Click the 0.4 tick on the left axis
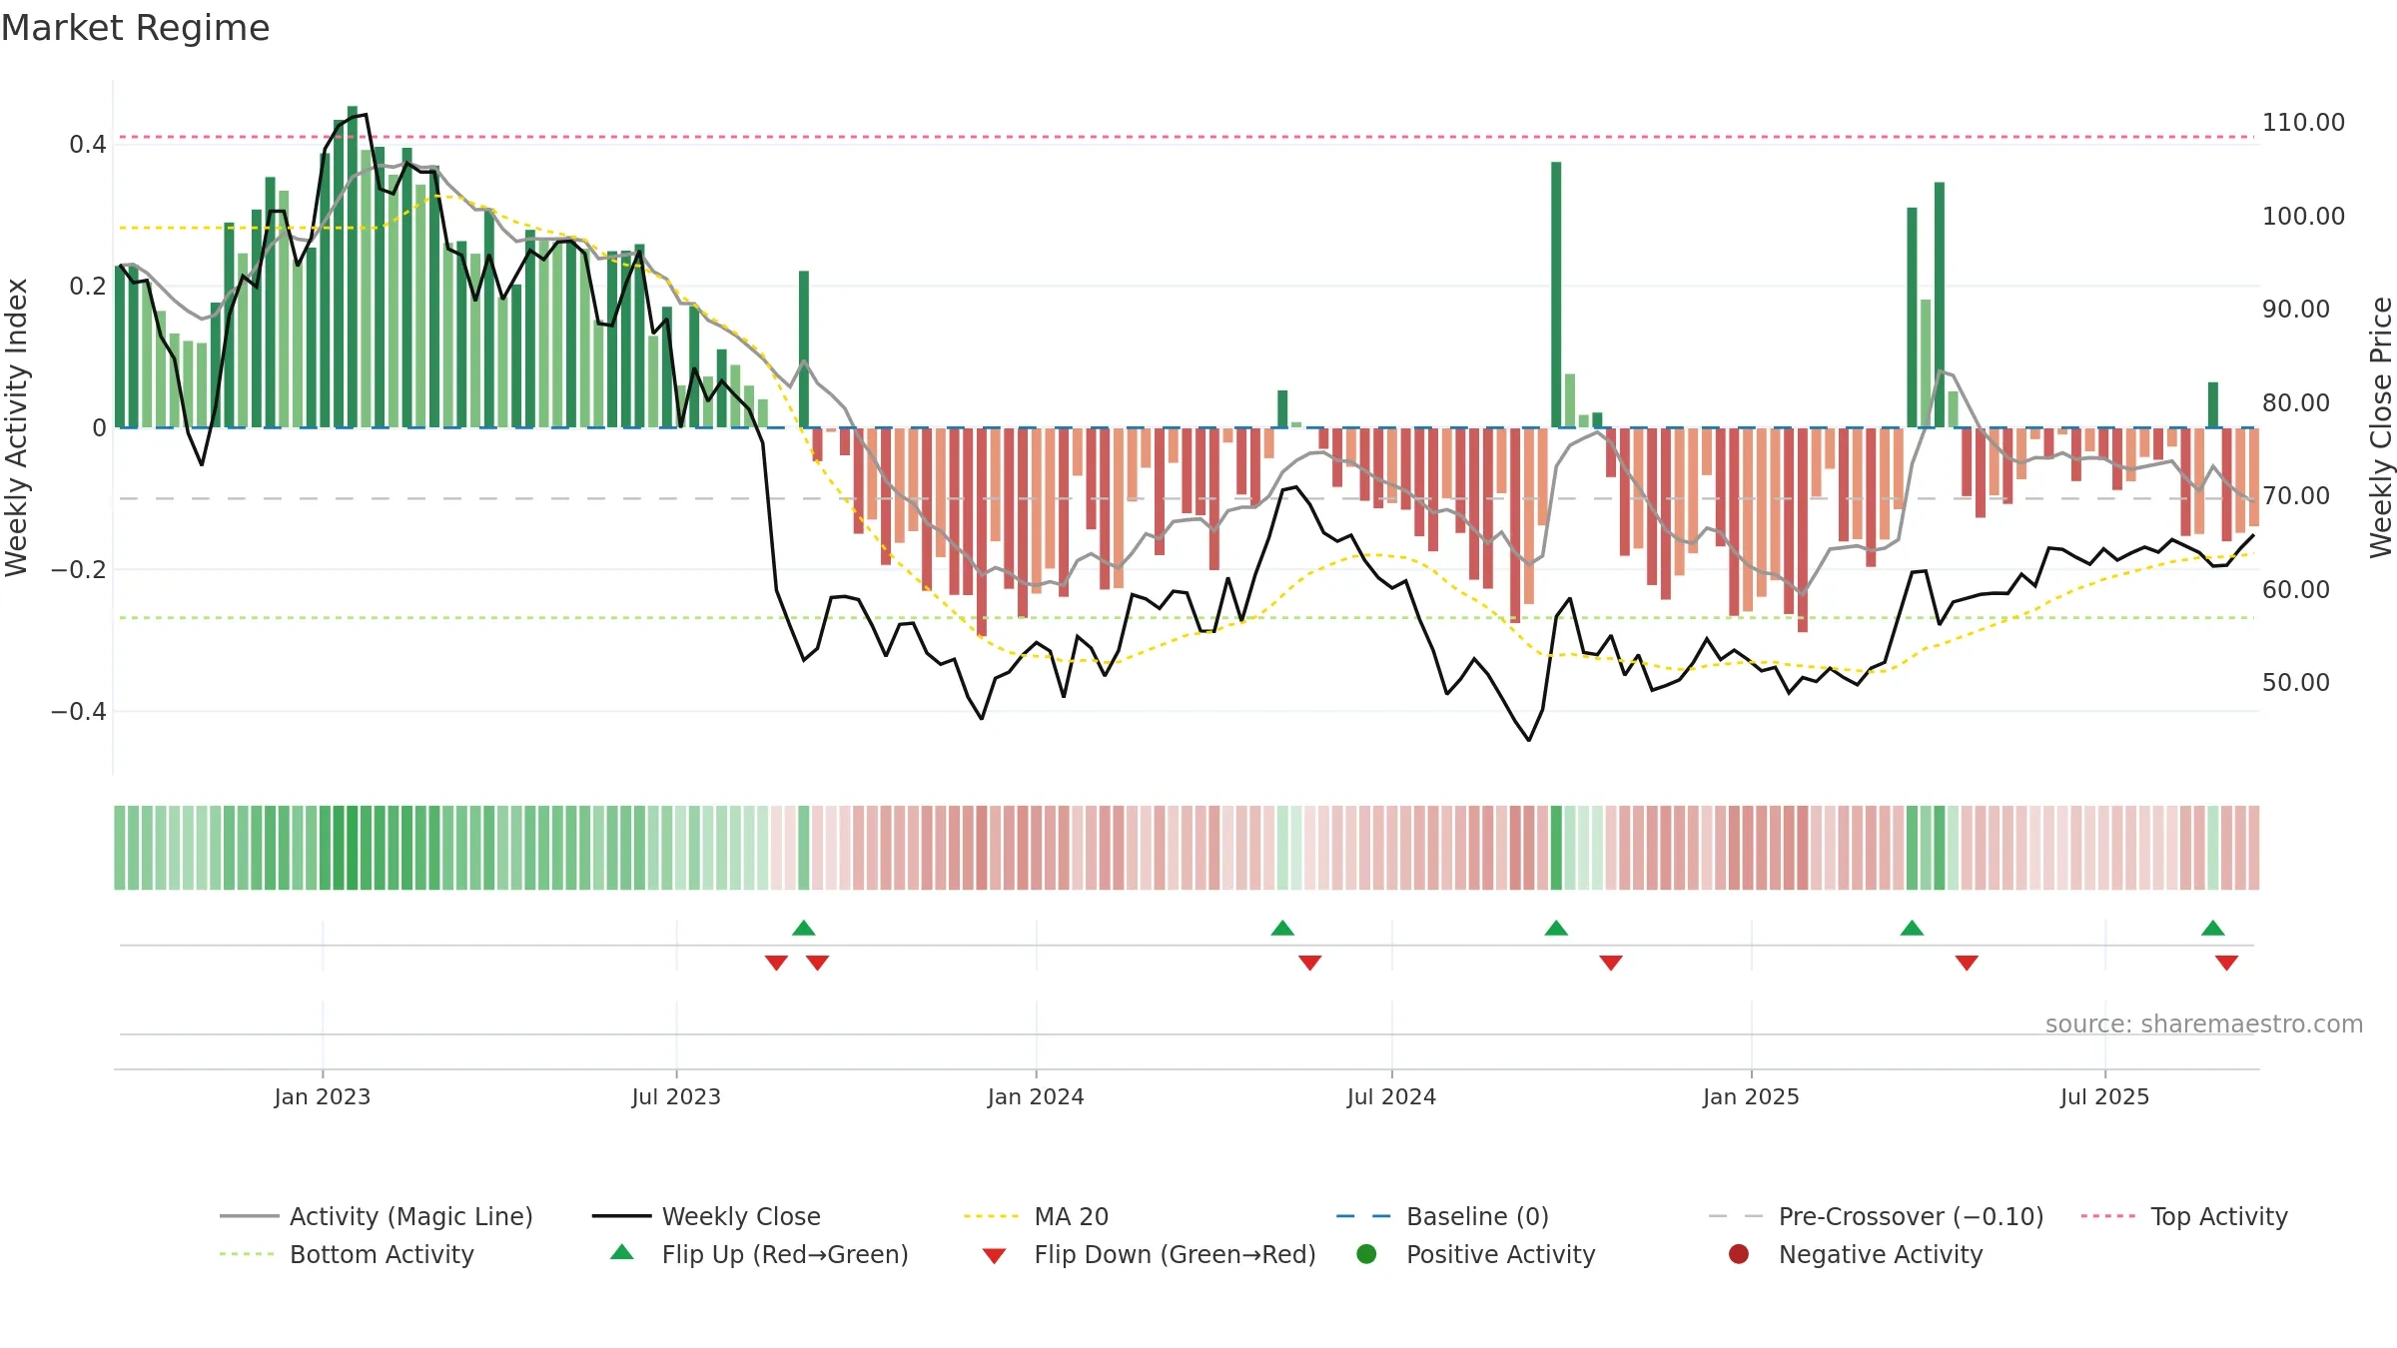Screen dimensions: 2397x1348 tap(88, 145)
